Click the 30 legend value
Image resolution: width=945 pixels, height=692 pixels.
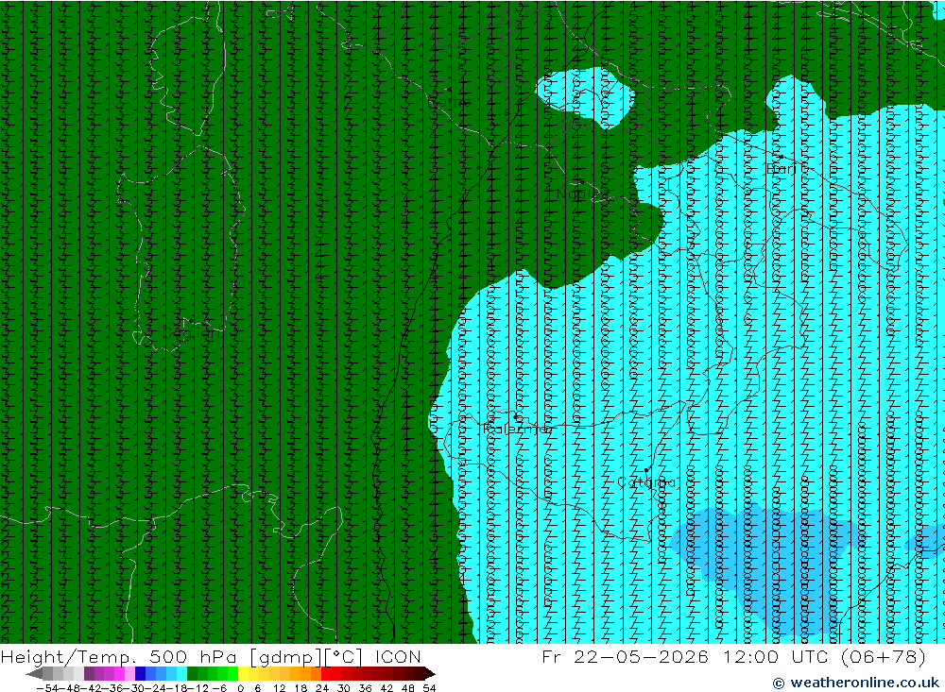(x=344, y=688)
